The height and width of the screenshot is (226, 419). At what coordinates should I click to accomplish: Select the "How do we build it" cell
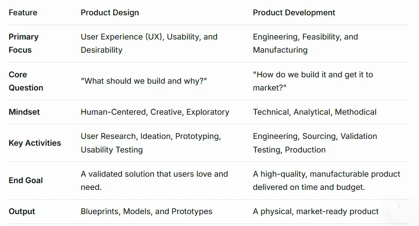pos(313,81)
